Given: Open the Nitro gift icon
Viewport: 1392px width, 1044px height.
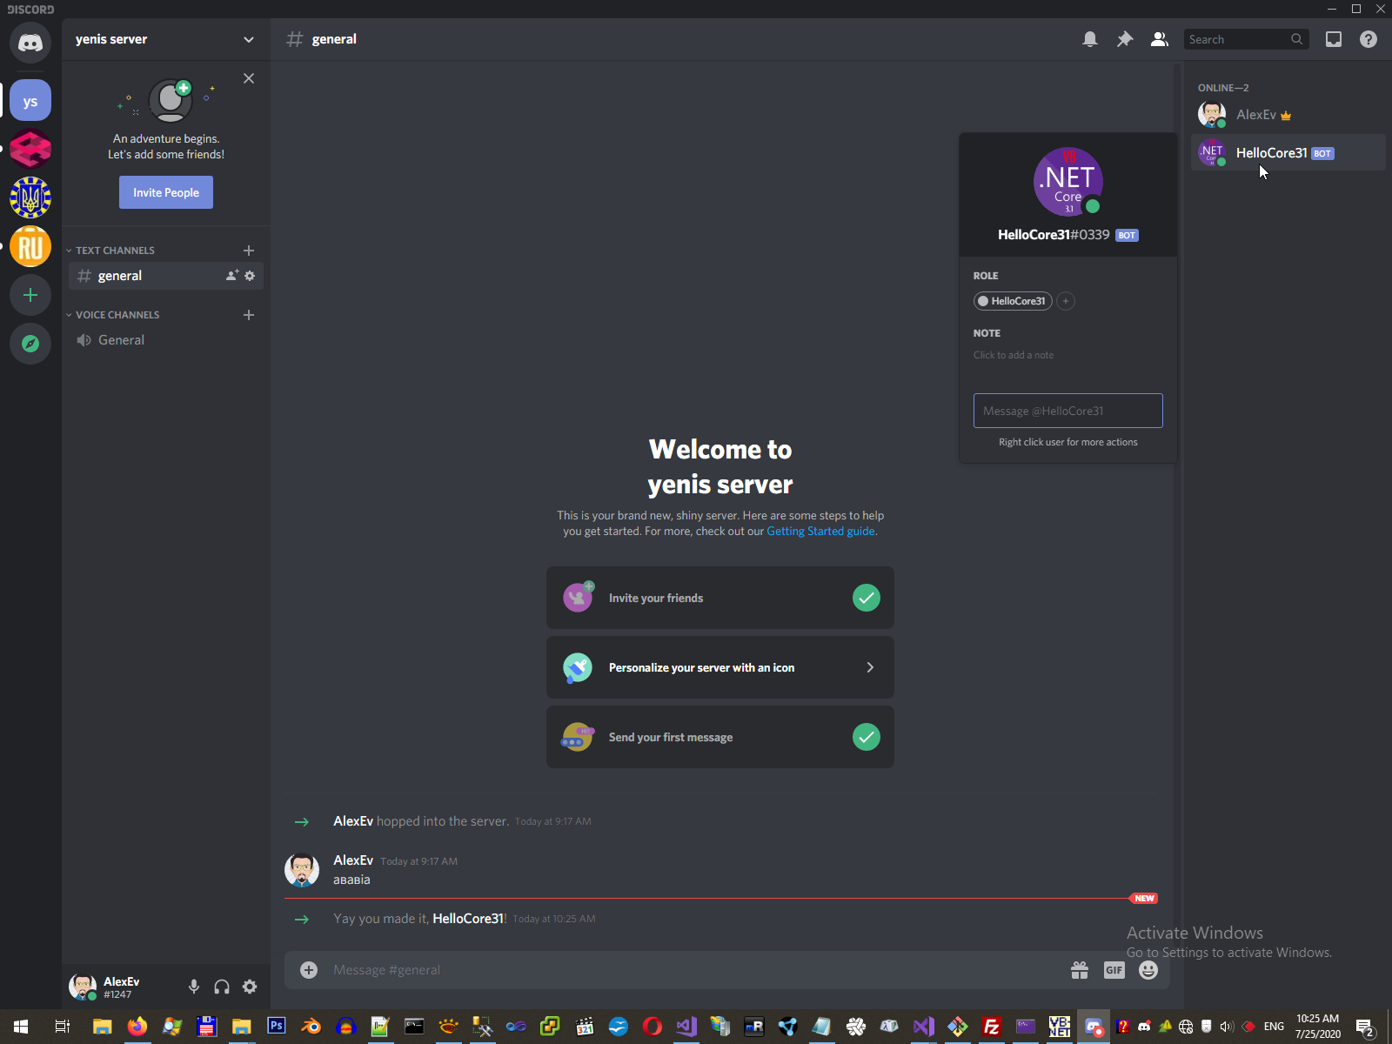Looking at the screenshot, I should pos(1080,970).
